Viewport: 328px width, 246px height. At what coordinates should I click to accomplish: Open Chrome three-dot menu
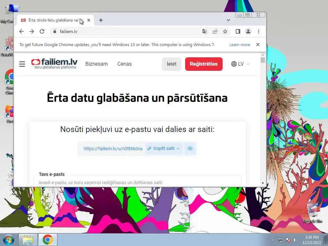tap(258, 31)
